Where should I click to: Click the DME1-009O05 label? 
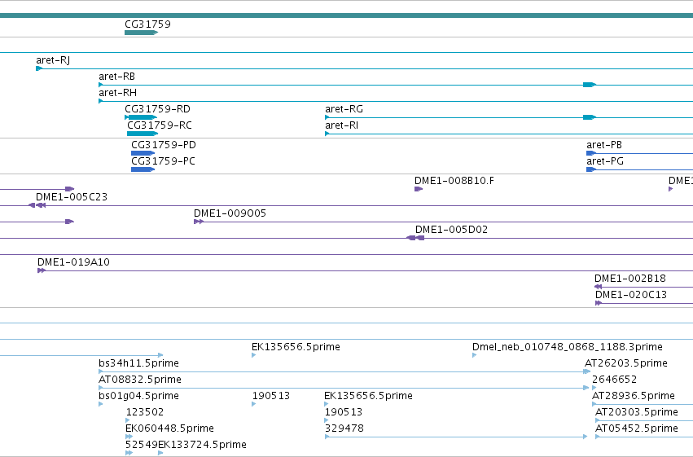point(230,213)
